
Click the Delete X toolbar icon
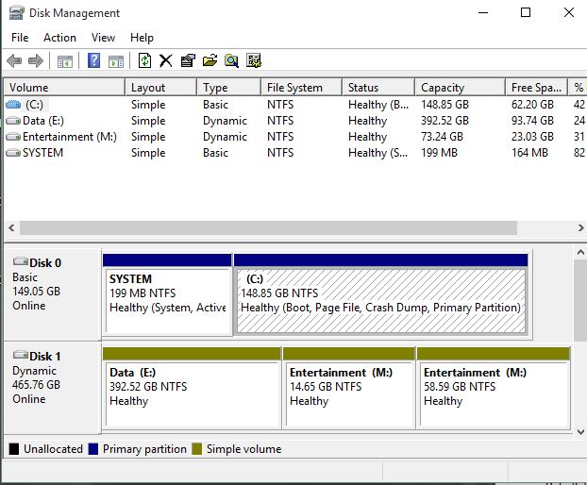166,60
